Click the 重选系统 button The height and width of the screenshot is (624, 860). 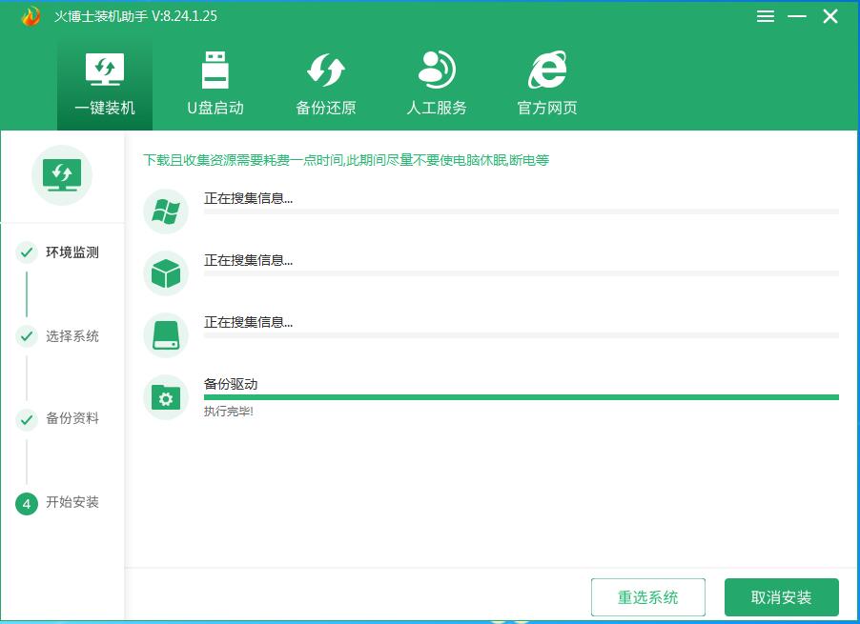pos(648,597)
